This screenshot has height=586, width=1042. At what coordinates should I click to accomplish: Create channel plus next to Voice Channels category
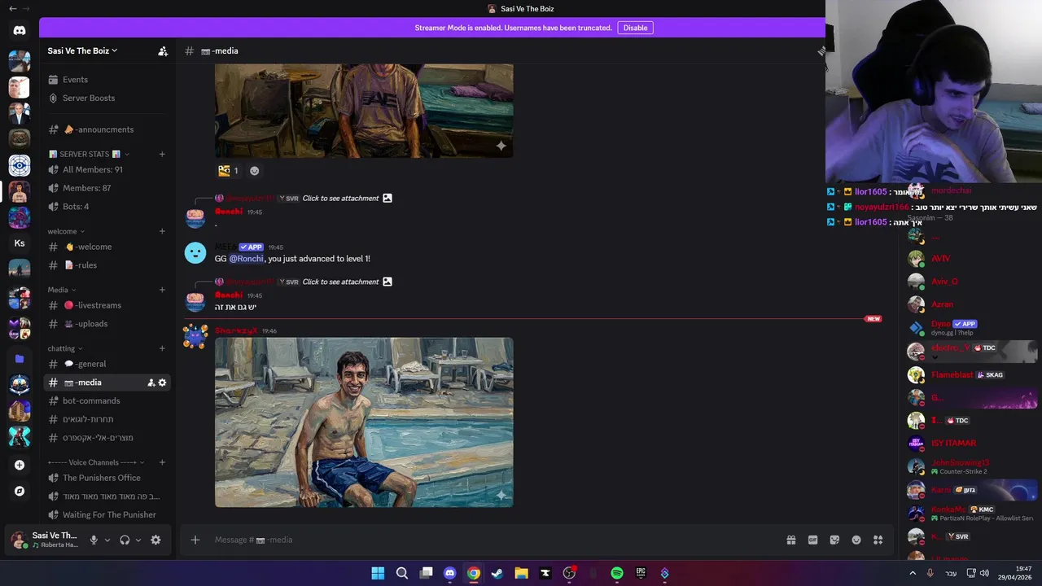pos(162,462)
